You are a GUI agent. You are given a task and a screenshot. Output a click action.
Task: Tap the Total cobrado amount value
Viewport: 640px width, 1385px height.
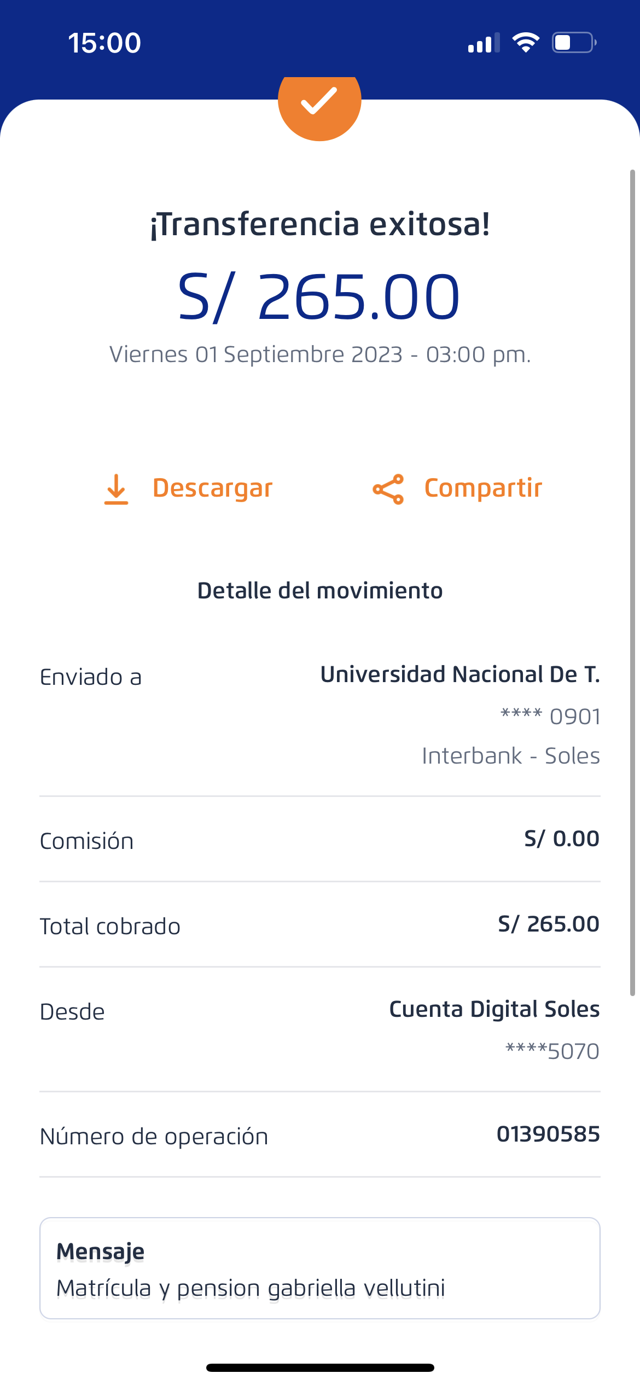548,924
